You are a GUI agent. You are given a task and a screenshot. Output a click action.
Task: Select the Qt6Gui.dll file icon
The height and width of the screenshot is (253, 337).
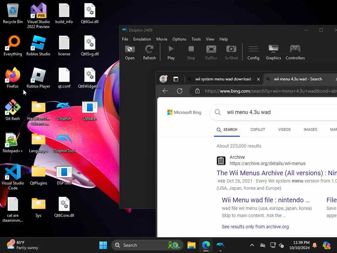point(90,13)
